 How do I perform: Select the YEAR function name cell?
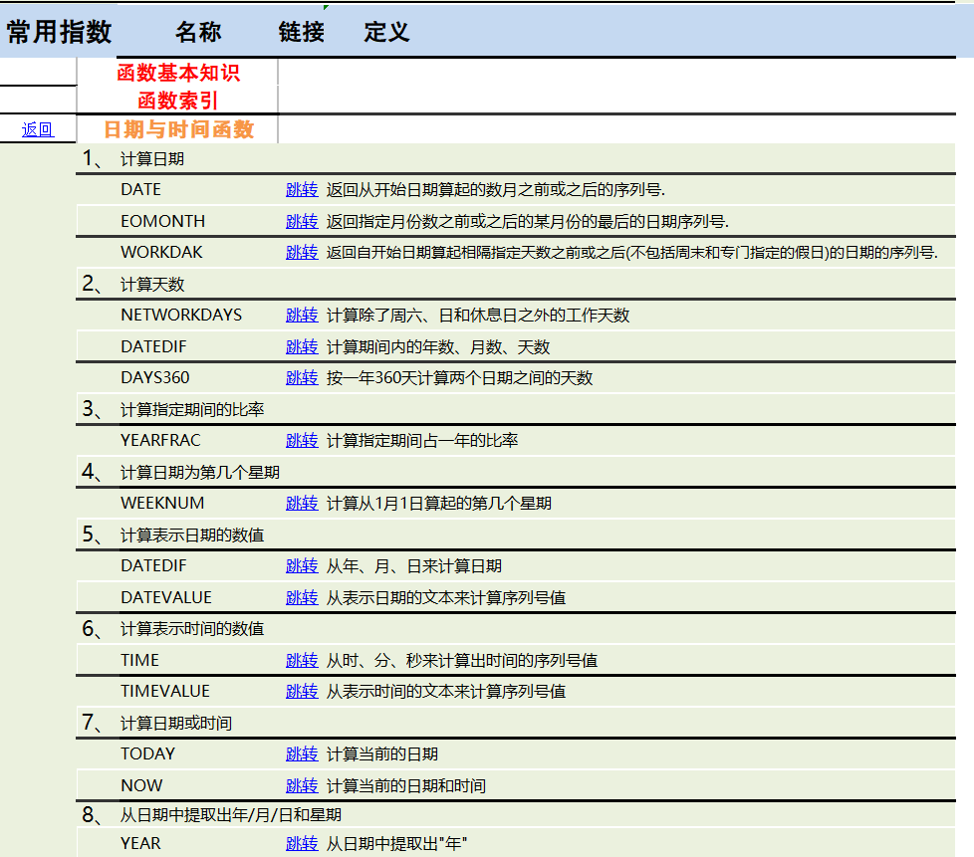pyautogui.click(x=140, y=843)
